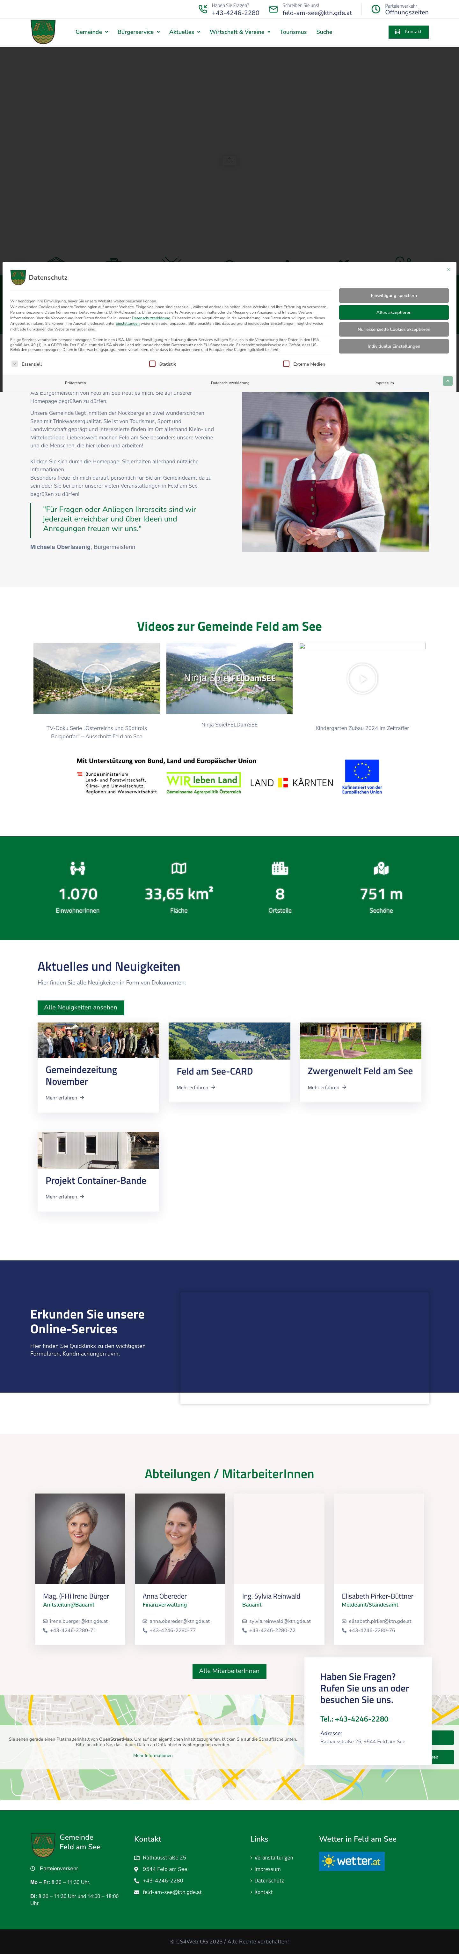
Task: Click the wetter.at weather logo
Action: click(x=352, y=1861)
